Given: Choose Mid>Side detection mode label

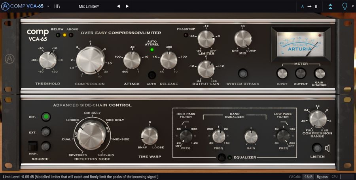Looking at the screenshot, I should click(x=121, y=139).
